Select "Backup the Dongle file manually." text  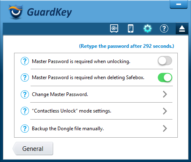pyautogui.click(x=68, y=129)
